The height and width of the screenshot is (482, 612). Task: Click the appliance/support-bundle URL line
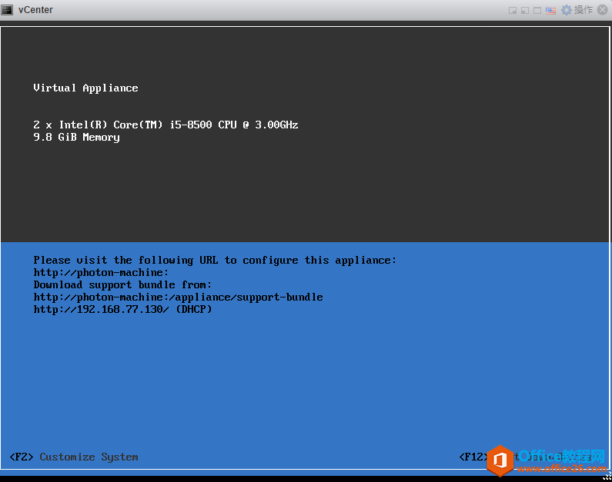(x=178, y=297)
